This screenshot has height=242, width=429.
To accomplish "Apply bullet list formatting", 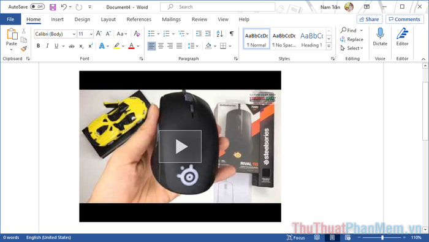I will tap(151, 34).
